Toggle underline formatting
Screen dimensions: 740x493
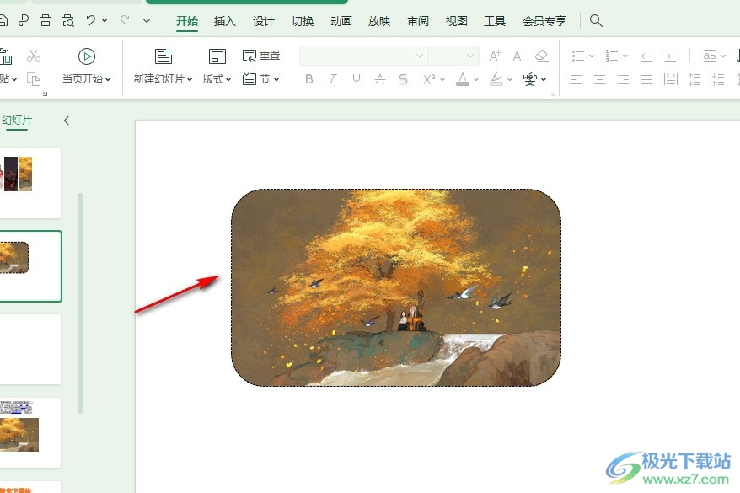coord(357,79)
